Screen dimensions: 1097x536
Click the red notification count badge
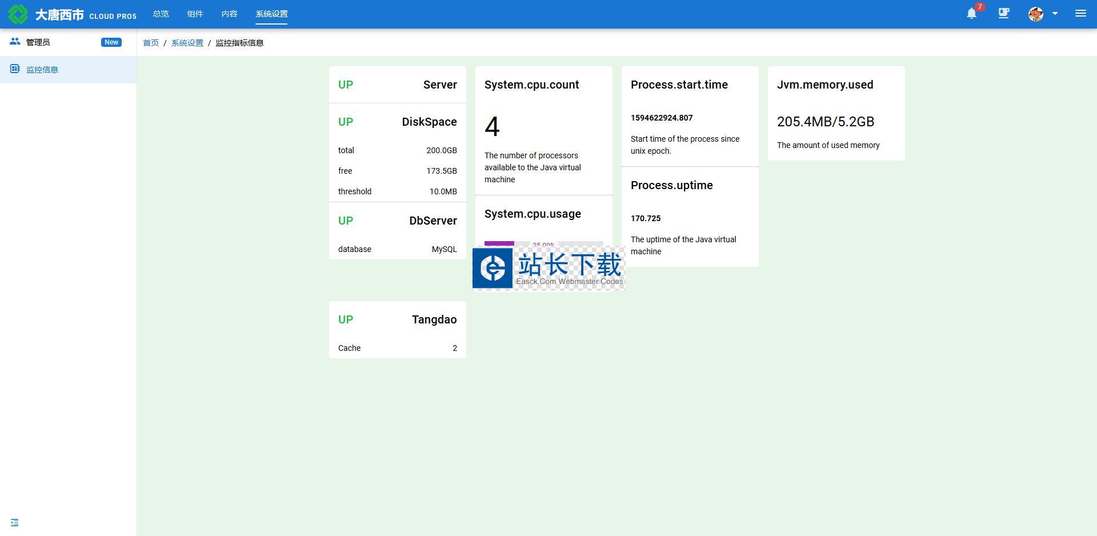[x=980, y=7]
